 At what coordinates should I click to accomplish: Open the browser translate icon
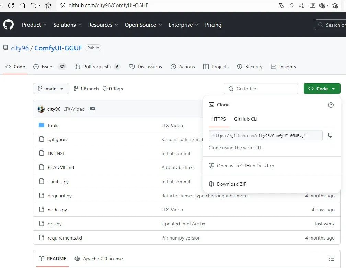(x=281, y=5)
